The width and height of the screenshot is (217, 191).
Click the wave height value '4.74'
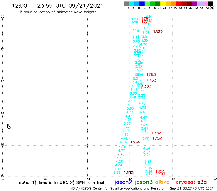pos(123,142)
